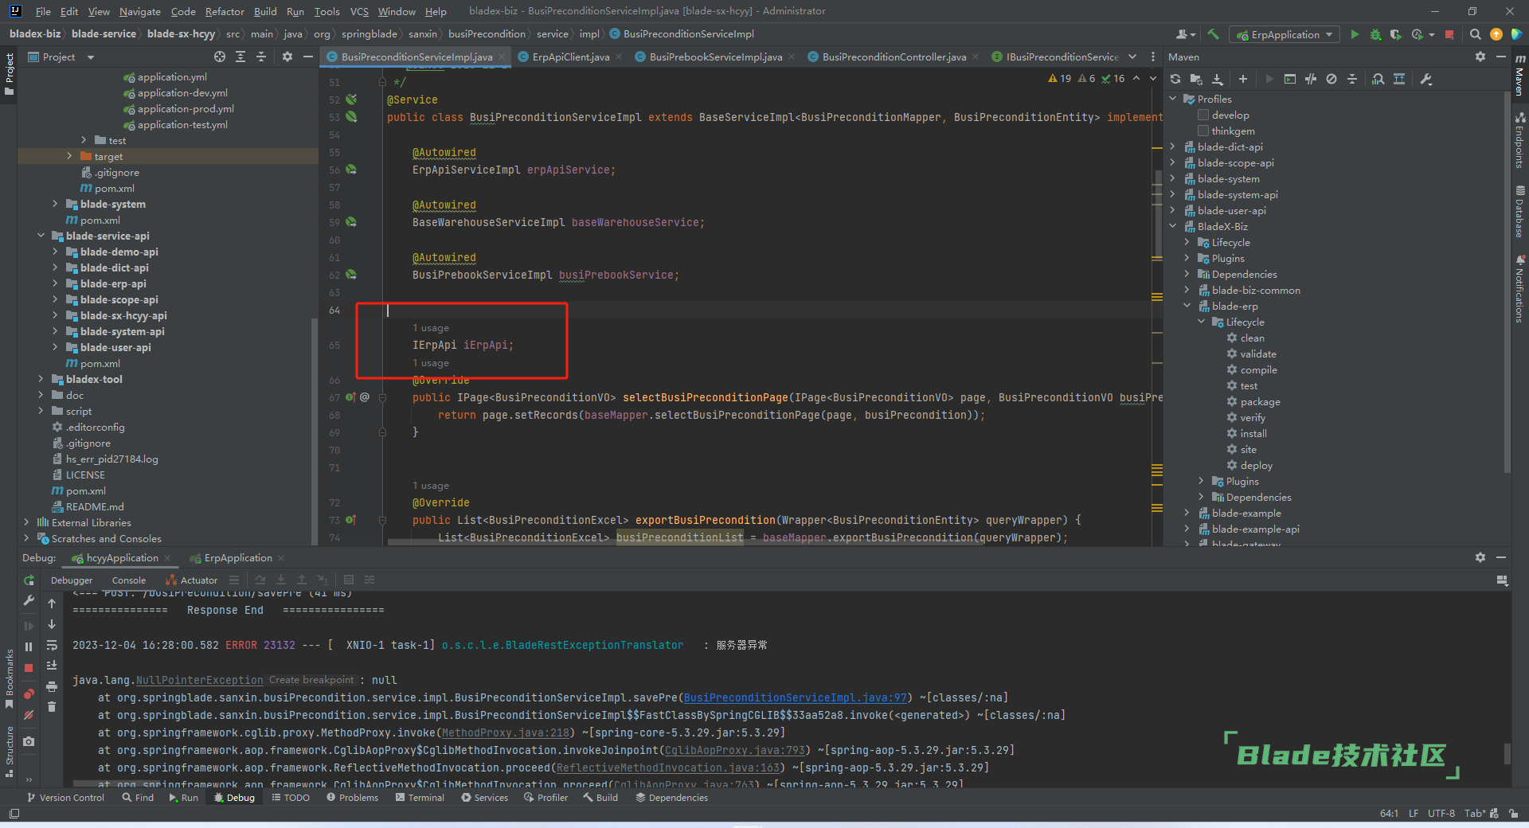Open BusiPreconditionServiceImpl.java:97 stack trace link
This screenshot has width=1529, height=828.
coord(795,697)
